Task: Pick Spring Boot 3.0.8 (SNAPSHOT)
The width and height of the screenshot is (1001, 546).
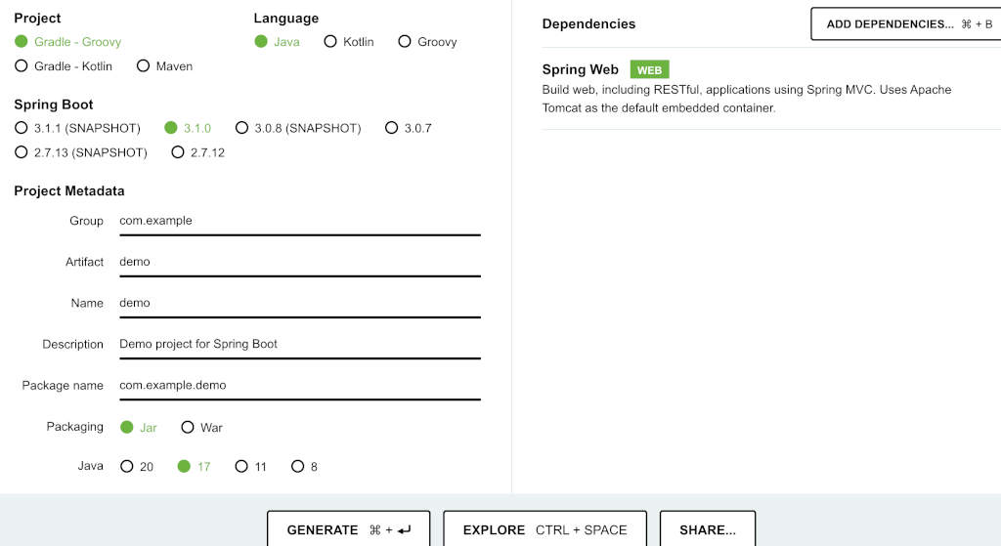Action: 298,128
